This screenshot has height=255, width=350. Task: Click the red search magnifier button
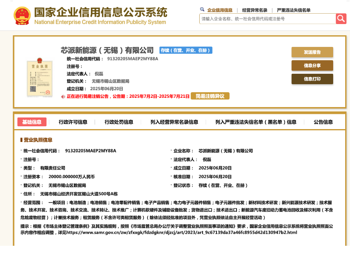(341, 19)
